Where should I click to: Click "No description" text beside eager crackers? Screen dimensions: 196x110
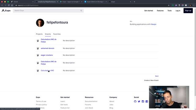click(x=69, y=55)
